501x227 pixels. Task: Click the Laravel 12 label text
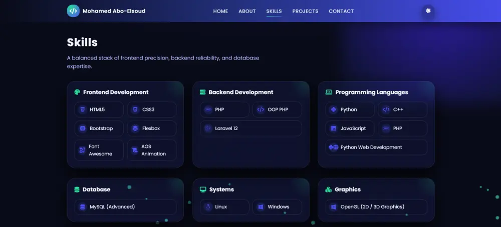click(x=226, y=128)
